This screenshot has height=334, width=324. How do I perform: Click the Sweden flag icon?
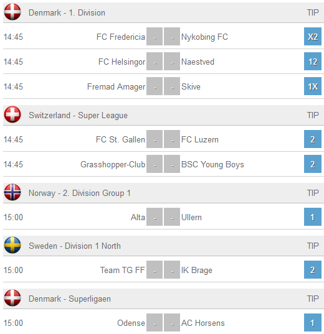pos(12,245)
